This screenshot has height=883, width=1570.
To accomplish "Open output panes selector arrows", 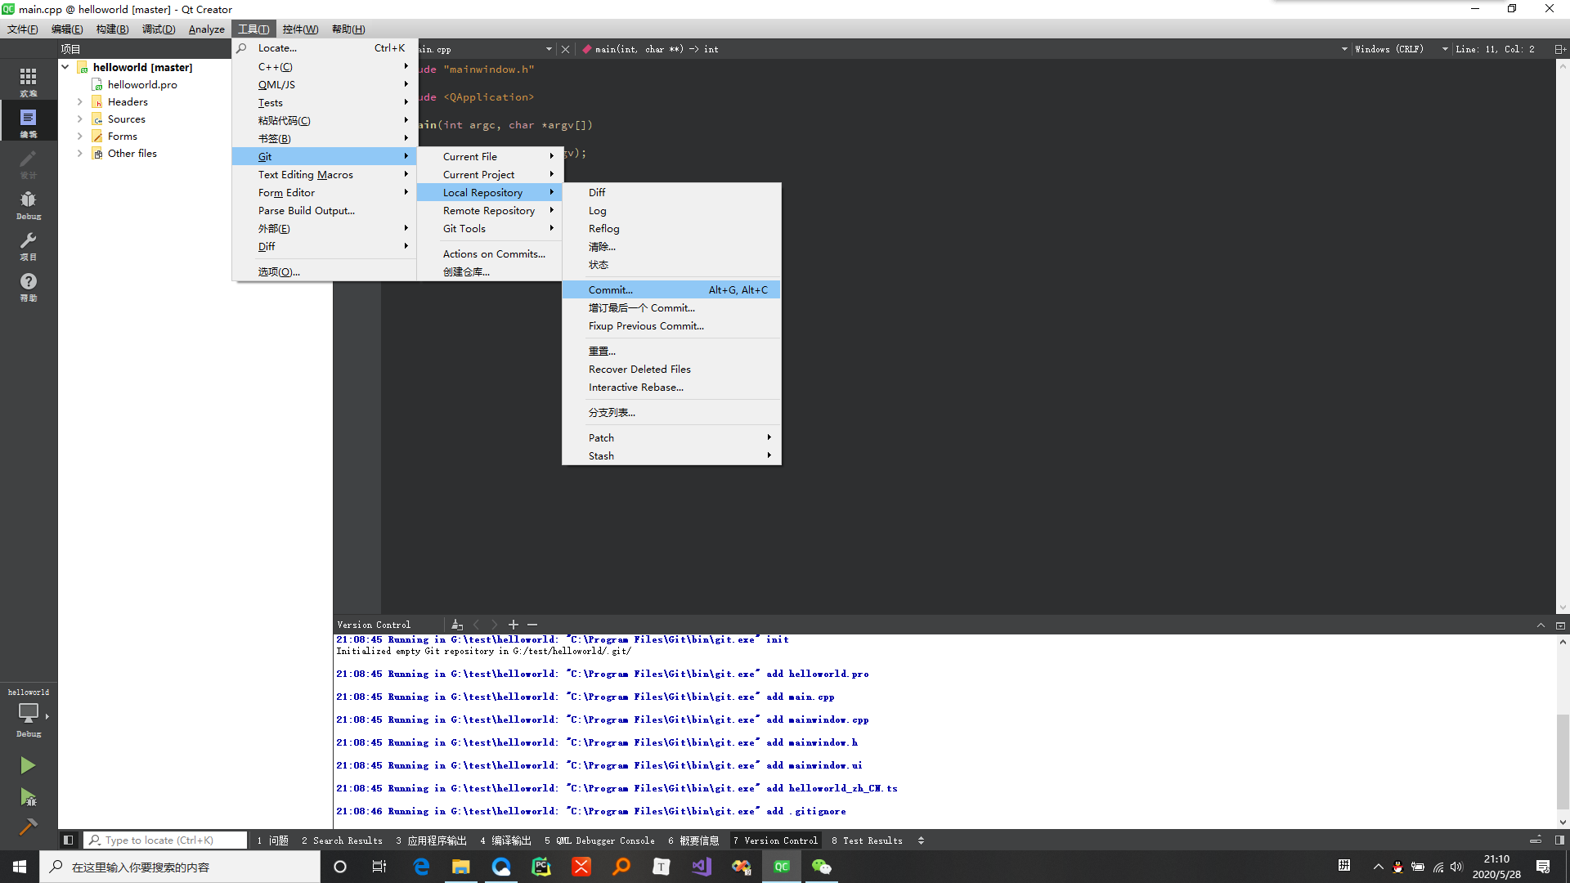I will pyautogui.click(x=921, y=840).
